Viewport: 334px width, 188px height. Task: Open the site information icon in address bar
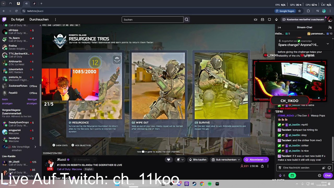pyautogui.click(x=24, y=11)
